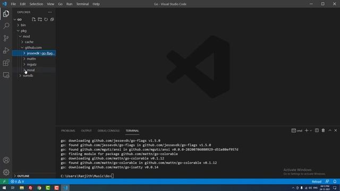
Task: Open the Search view icon
Action: tap(6, 26)
